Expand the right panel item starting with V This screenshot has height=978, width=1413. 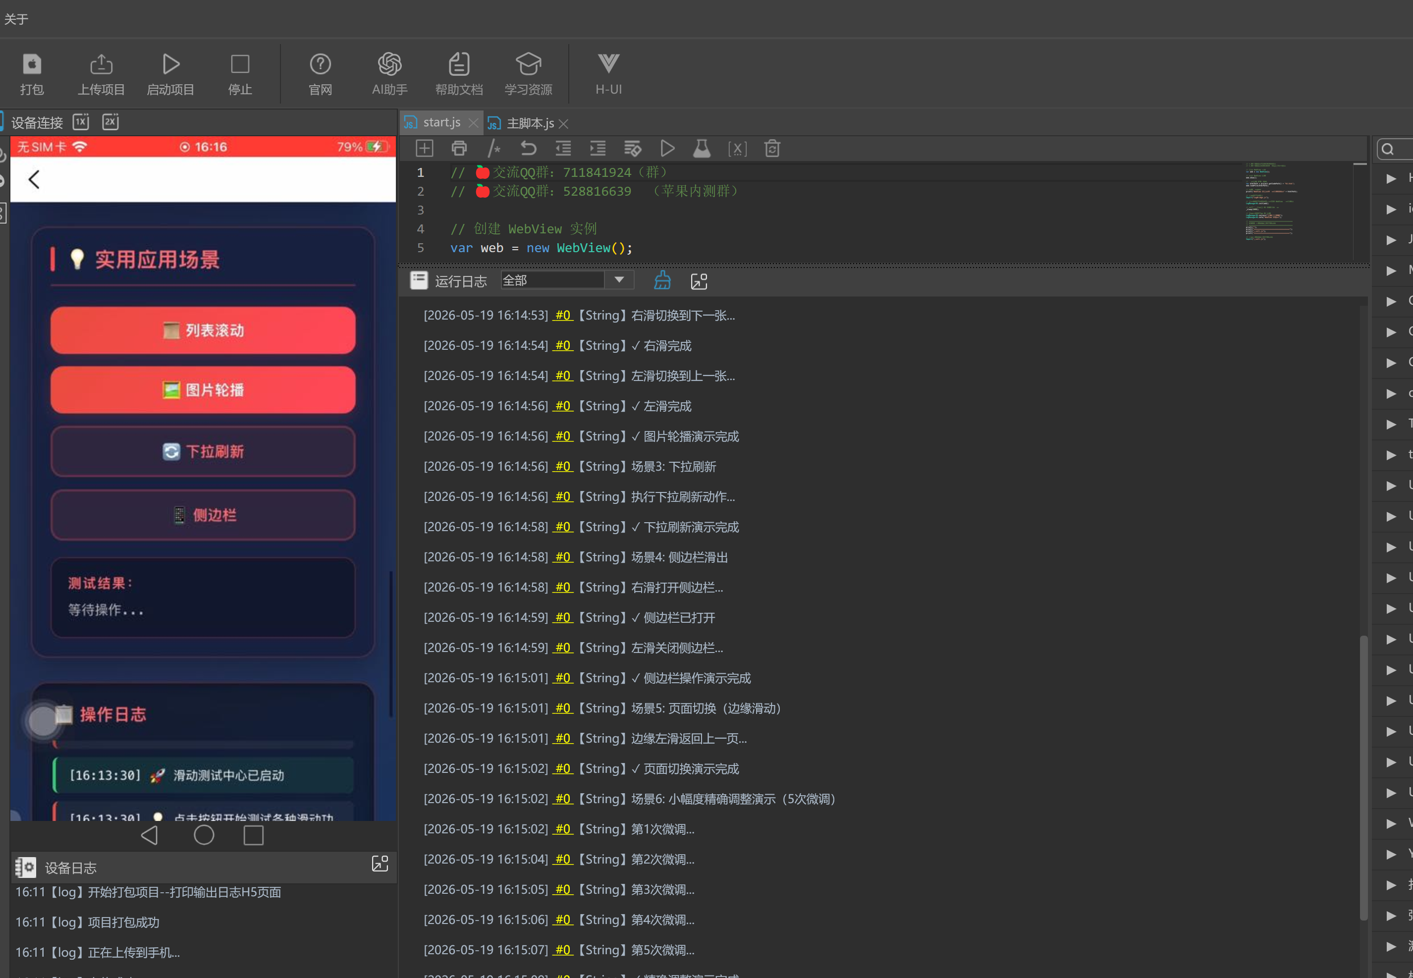(1391, 823)
